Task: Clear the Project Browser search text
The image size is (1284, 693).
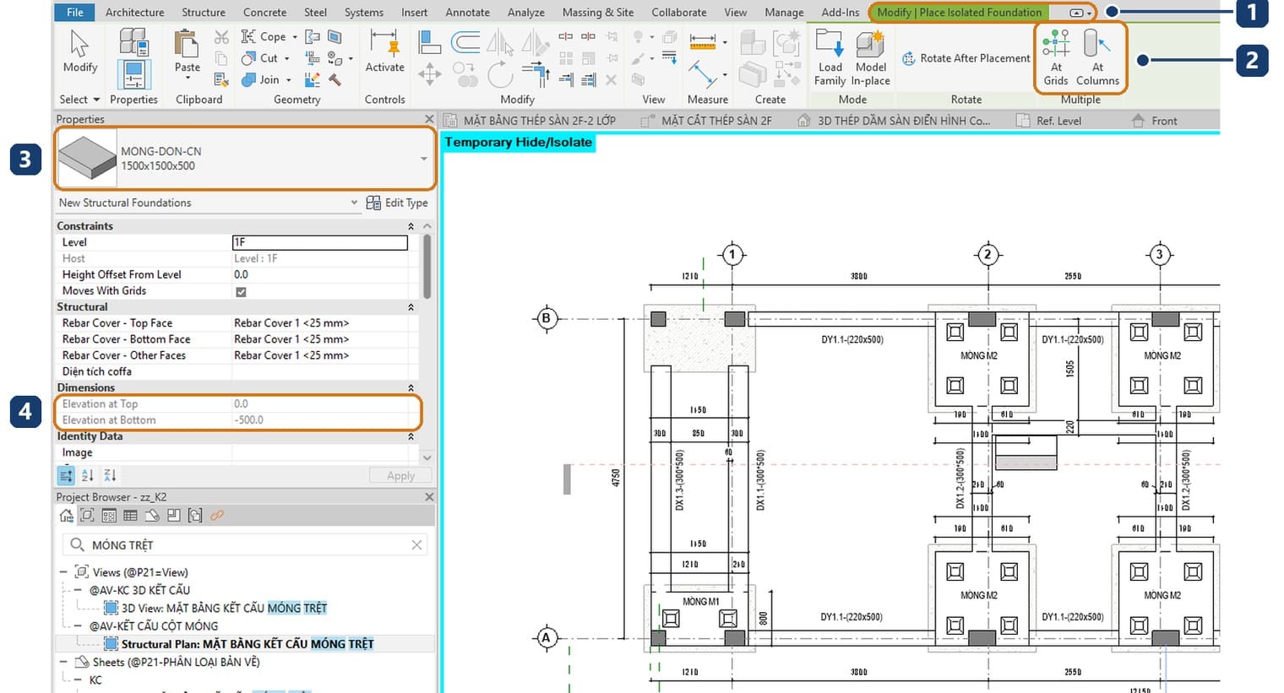Action: [x=416, y=545]
